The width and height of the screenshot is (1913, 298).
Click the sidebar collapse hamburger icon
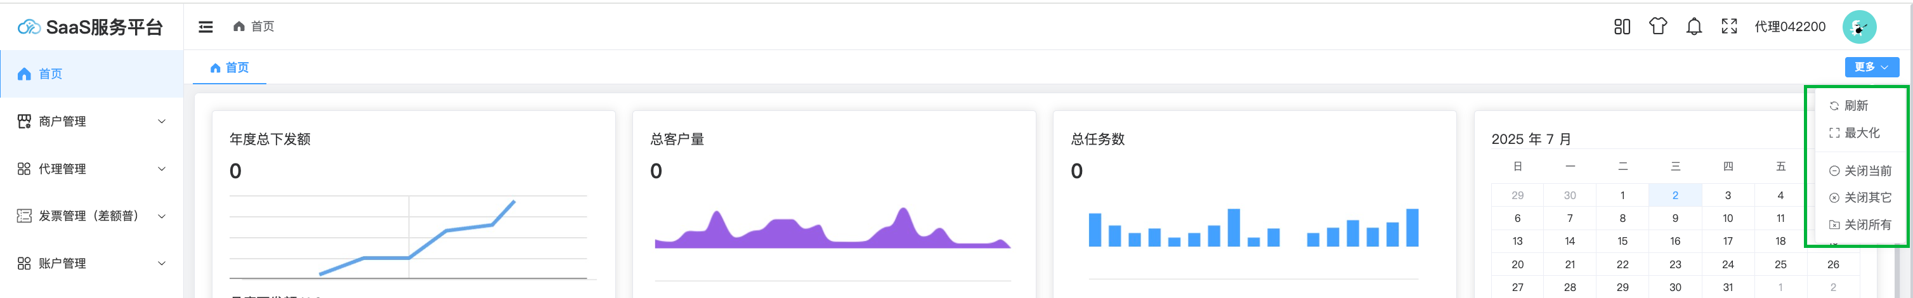click(206, 27)
